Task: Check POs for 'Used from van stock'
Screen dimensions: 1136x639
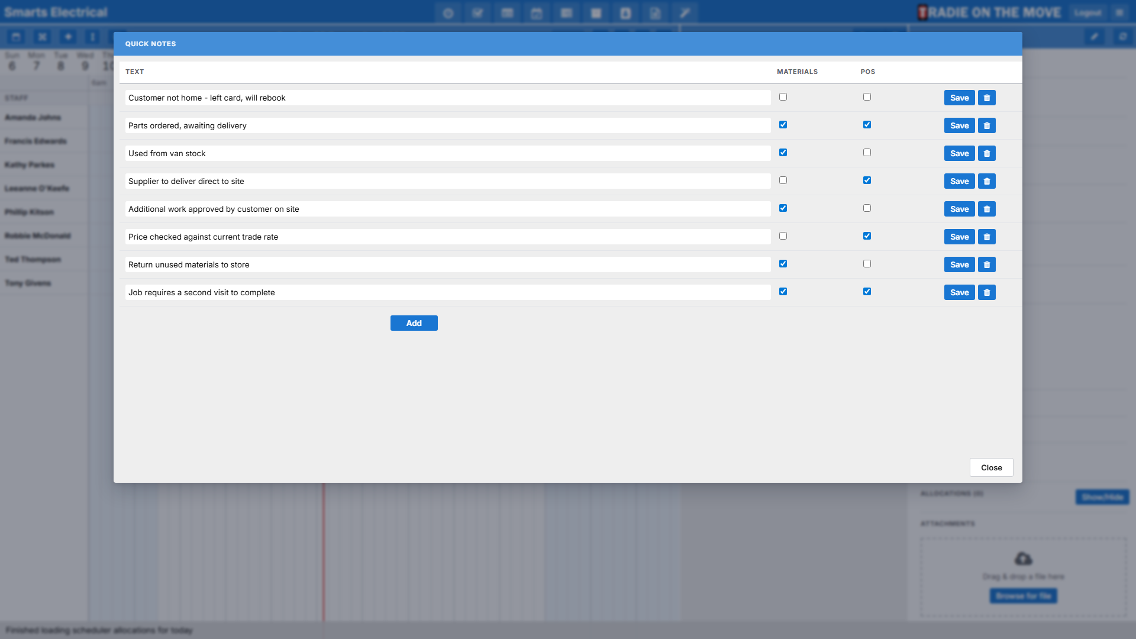Action: [x=867, y=152]
